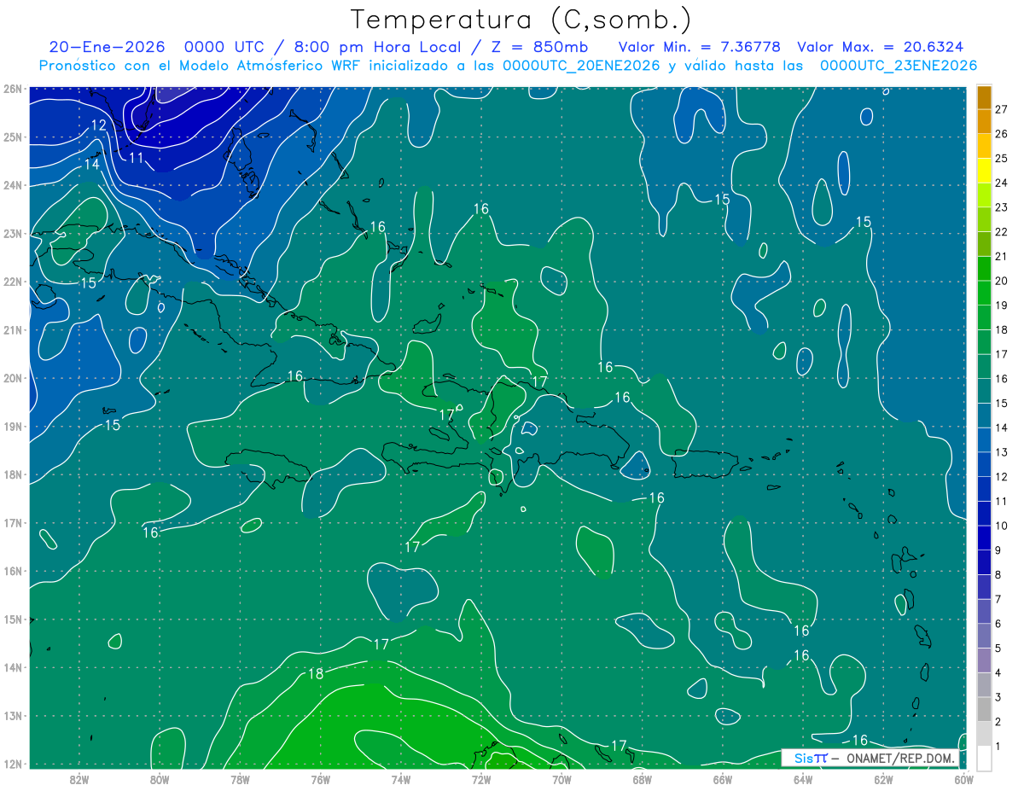
Task: Click the '76W' longitude axis label
Action: click(320, 779)
